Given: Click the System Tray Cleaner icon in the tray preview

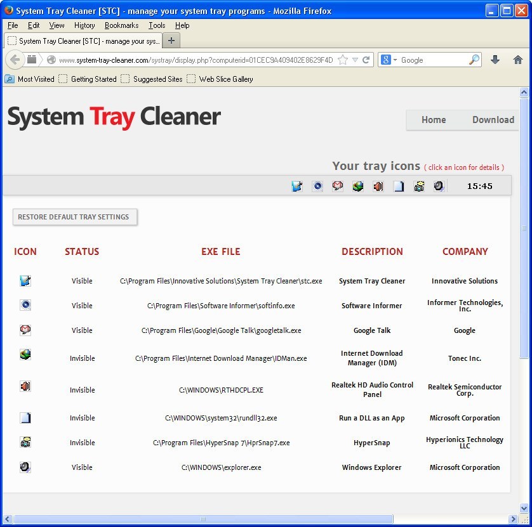Looking at the screenshot, I should (x=296, y=186).
